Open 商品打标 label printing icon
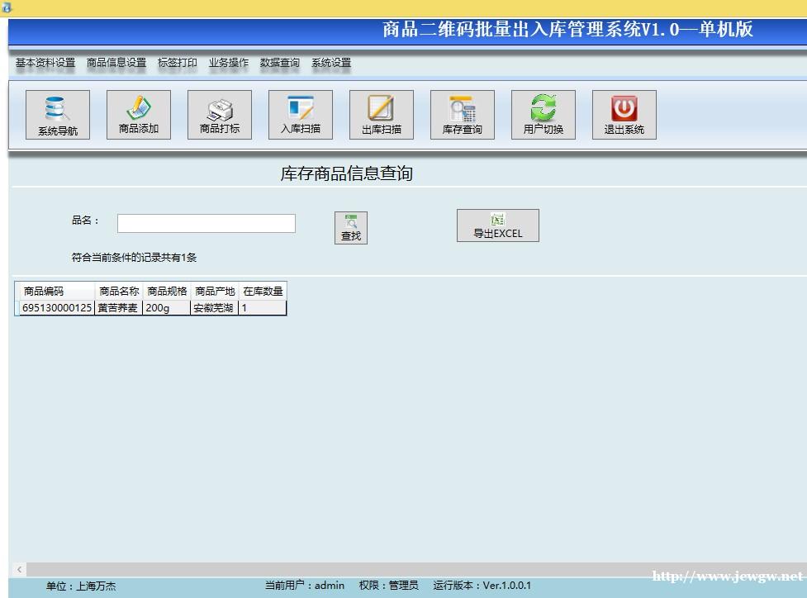807x598 pixels. pos(220,115)
